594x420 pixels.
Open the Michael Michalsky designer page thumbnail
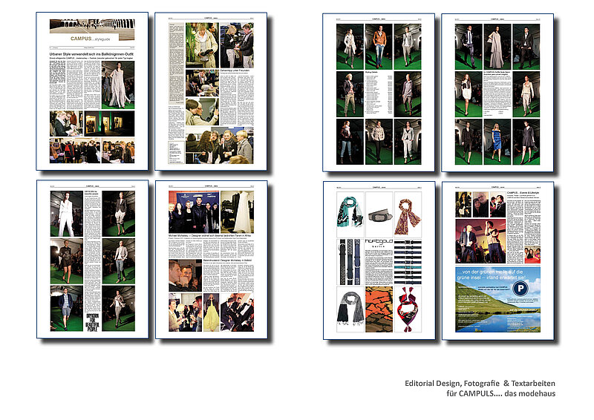coord(212,260)
